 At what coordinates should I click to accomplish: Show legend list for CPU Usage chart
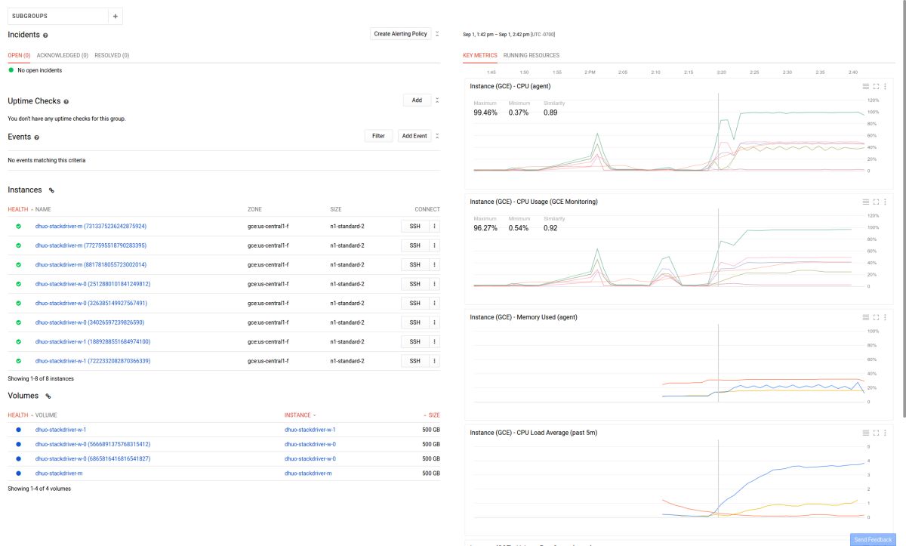coord(866,202)
